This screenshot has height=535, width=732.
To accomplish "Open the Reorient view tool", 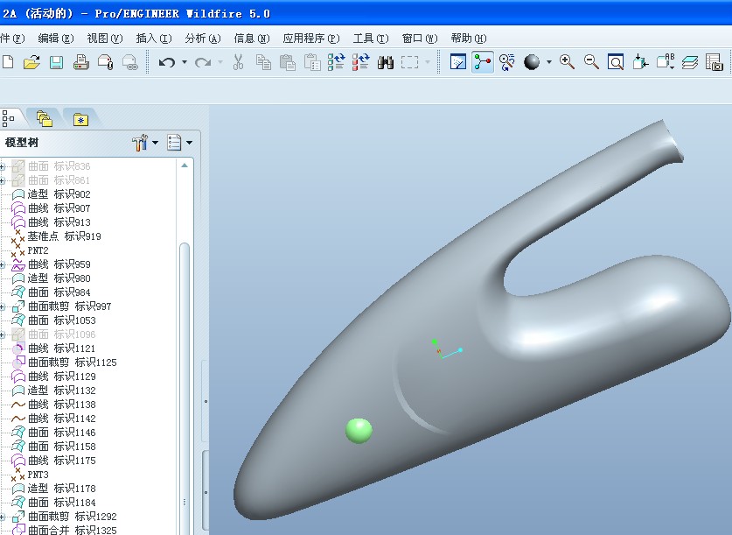I will (x=640, y=62).
